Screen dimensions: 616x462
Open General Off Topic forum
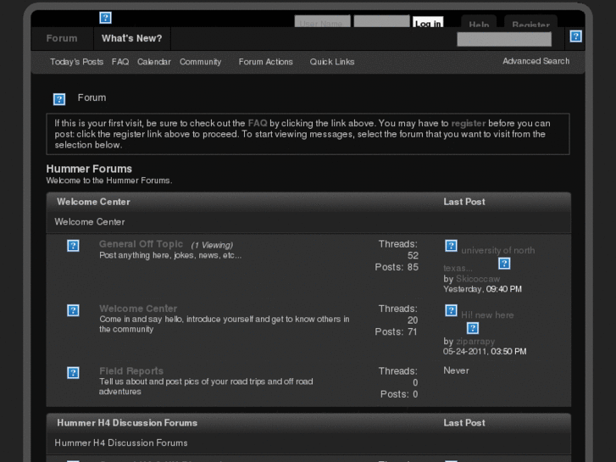click(x=141, y=244)
